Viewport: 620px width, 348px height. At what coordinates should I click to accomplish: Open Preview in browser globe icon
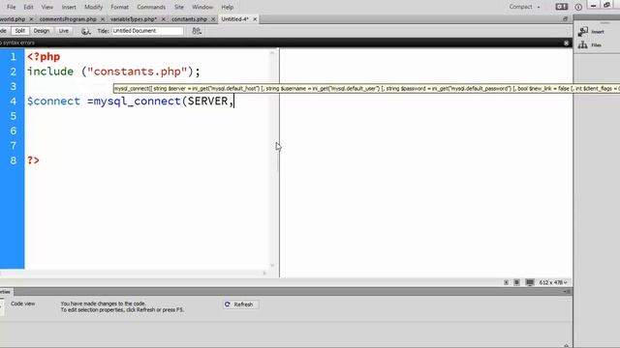point(85,31)
